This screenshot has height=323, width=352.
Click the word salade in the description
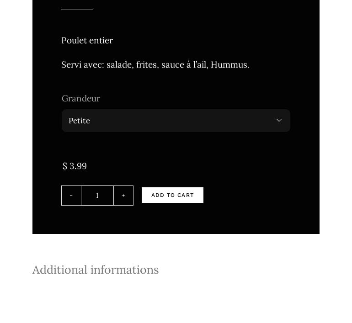click(119, 65)
